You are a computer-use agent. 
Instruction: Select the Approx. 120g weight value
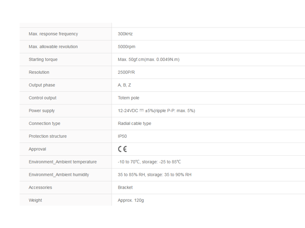coord(131,200)
